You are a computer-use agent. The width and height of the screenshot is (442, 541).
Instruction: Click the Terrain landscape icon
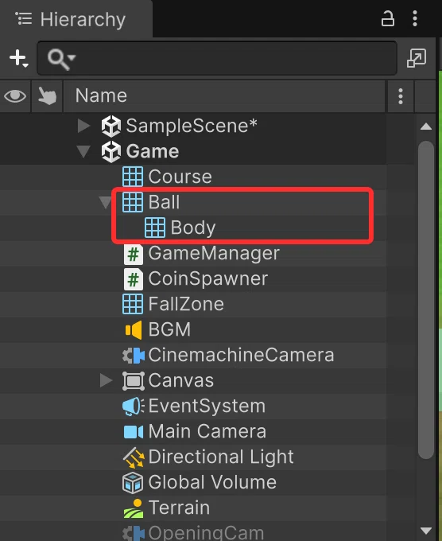(x=134, y=508)
